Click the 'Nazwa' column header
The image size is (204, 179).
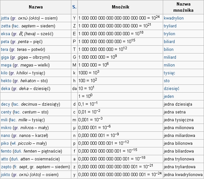[x=36, y=7]
